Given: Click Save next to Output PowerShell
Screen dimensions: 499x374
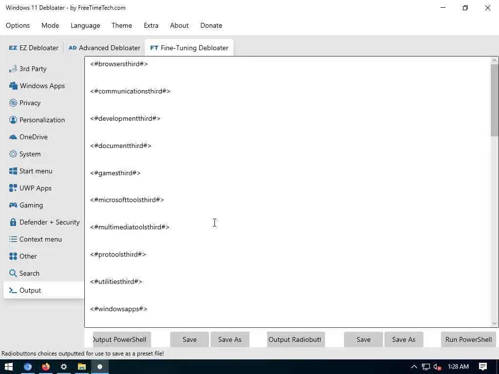Looking at the screenshot, I should pos(190,339).
